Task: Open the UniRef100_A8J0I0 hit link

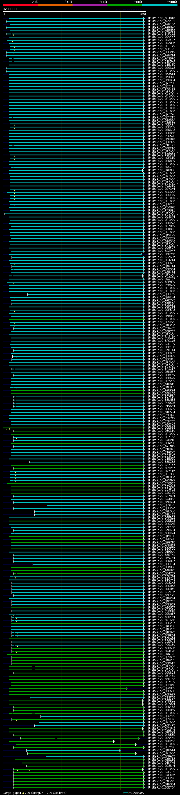Action: tap(161, 18)
